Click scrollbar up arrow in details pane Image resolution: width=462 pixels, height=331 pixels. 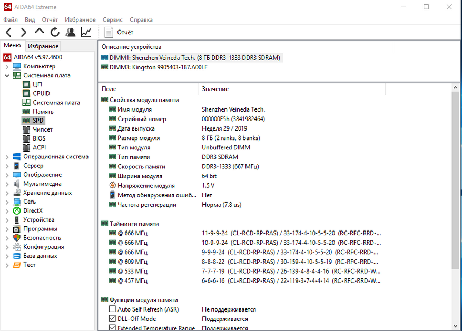click(x=455, y=87)
